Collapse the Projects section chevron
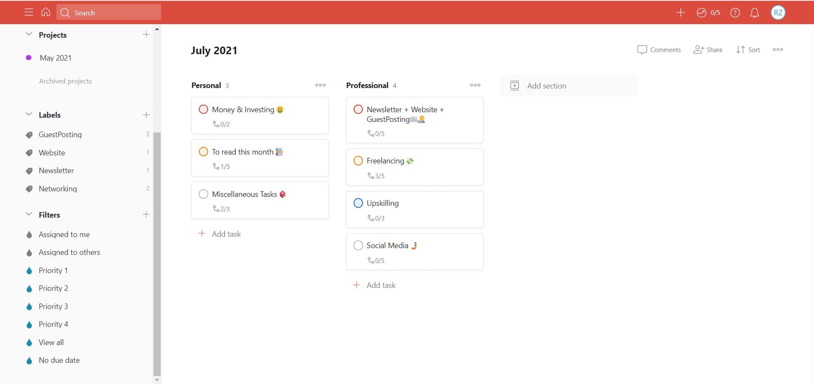 (29, 34)
